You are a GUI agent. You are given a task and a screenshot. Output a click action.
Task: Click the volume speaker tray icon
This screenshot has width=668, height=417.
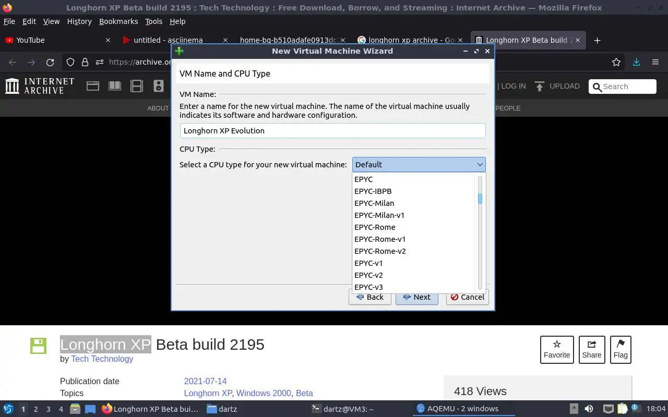pyautogui.click(x=589, y=409)
